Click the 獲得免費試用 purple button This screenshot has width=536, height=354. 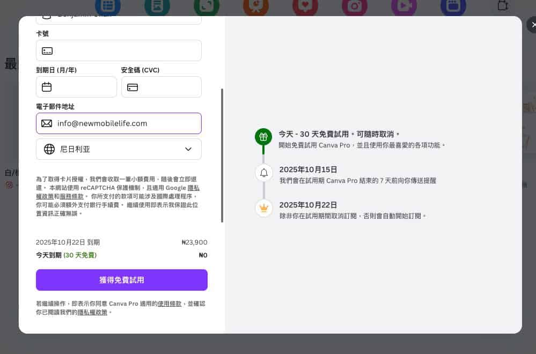click(122, 280)
